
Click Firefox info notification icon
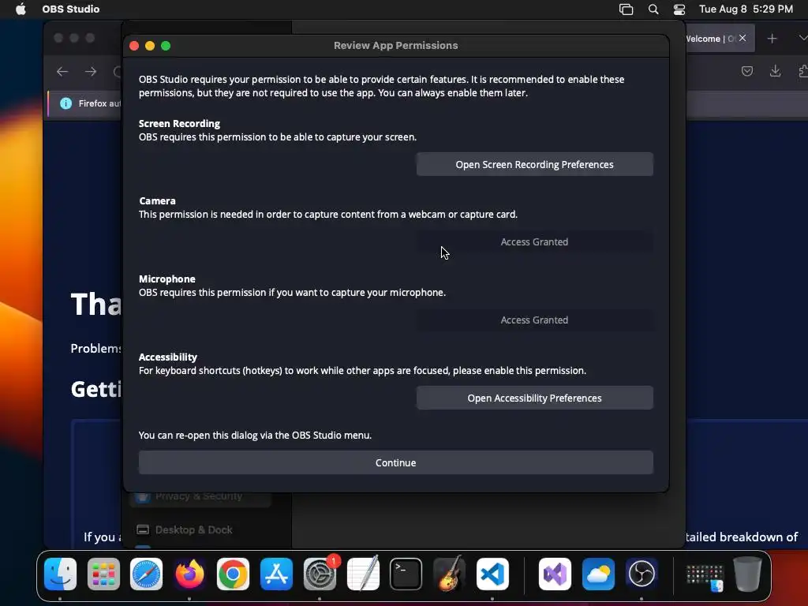click(x=66, y=103)
